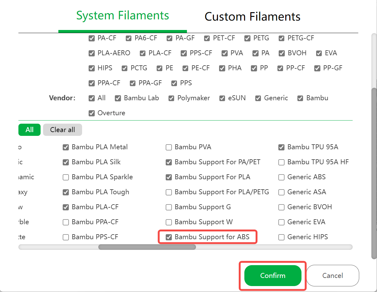Uncheck Bambu PLA-CF filament
The height and width of the screenshot is (292, 377).
coord(66,207)
